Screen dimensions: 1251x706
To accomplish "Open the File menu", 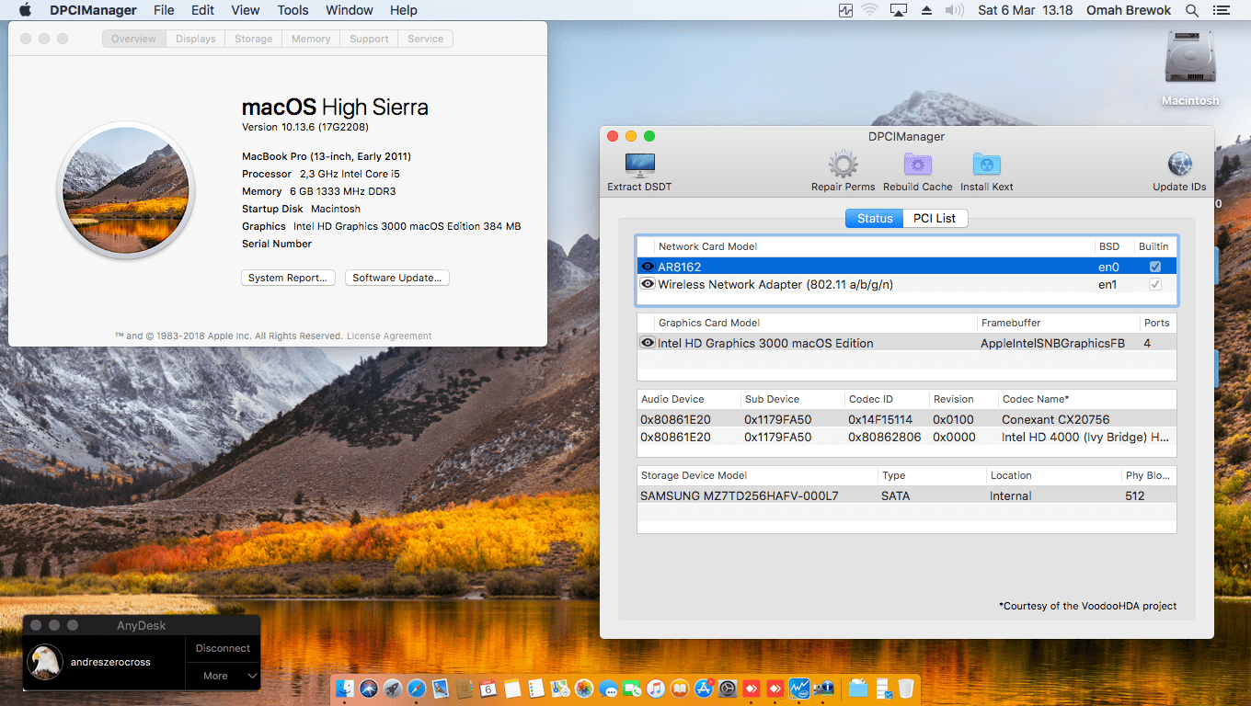I will (164, 10).
